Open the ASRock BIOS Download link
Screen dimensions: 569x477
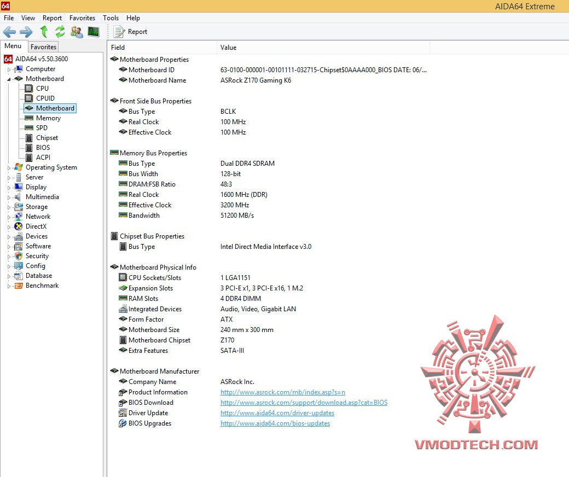tap(304, 403)
